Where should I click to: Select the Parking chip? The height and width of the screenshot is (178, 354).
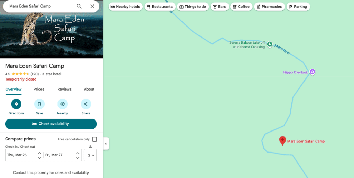point(298,7)
